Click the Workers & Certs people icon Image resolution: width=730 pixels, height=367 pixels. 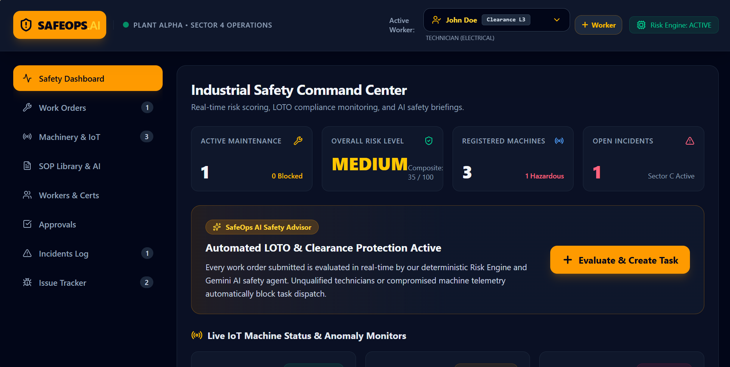tap(27, 195)
